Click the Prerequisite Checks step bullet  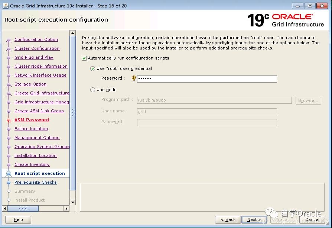(x=9, y=183)
